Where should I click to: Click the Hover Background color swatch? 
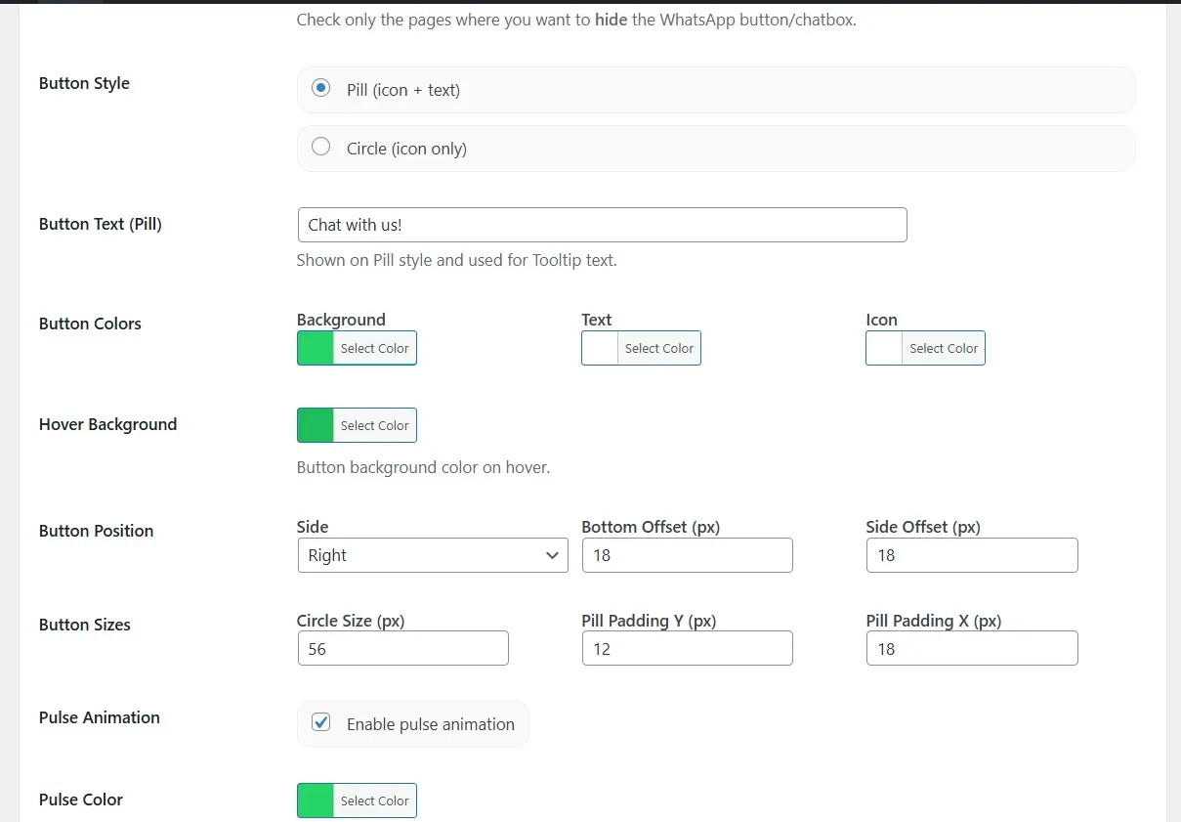click(x=316, y=425)
